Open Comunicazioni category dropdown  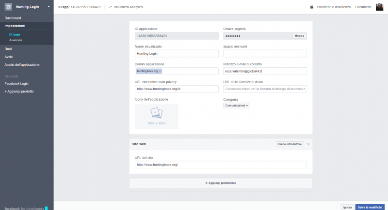(x=236, y=105)
